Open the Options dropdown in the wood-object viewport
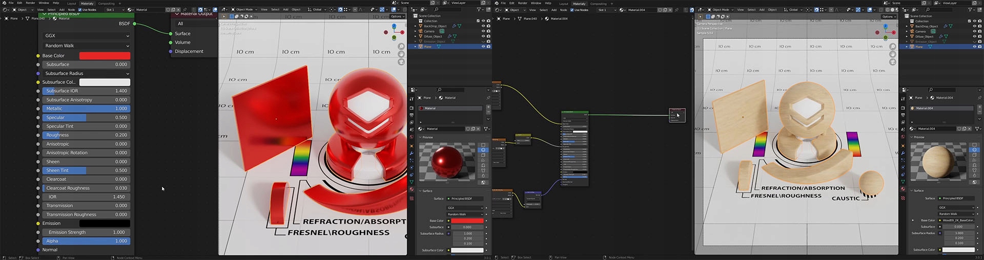 889,16
